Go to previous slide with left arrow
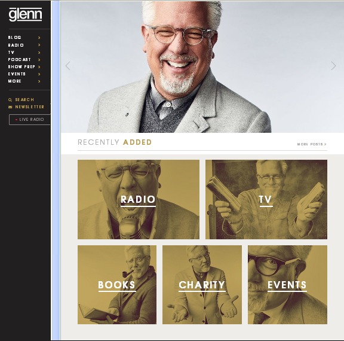The image size is (344, 341). (x=68, y=66)
